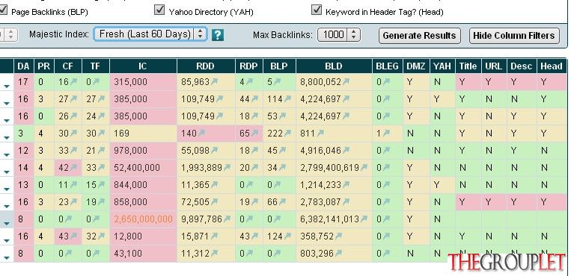Click arrow icon beside BLD value 6,382,141,013
The width and height of the screenshot is (571, 276).
coord(364,219)
